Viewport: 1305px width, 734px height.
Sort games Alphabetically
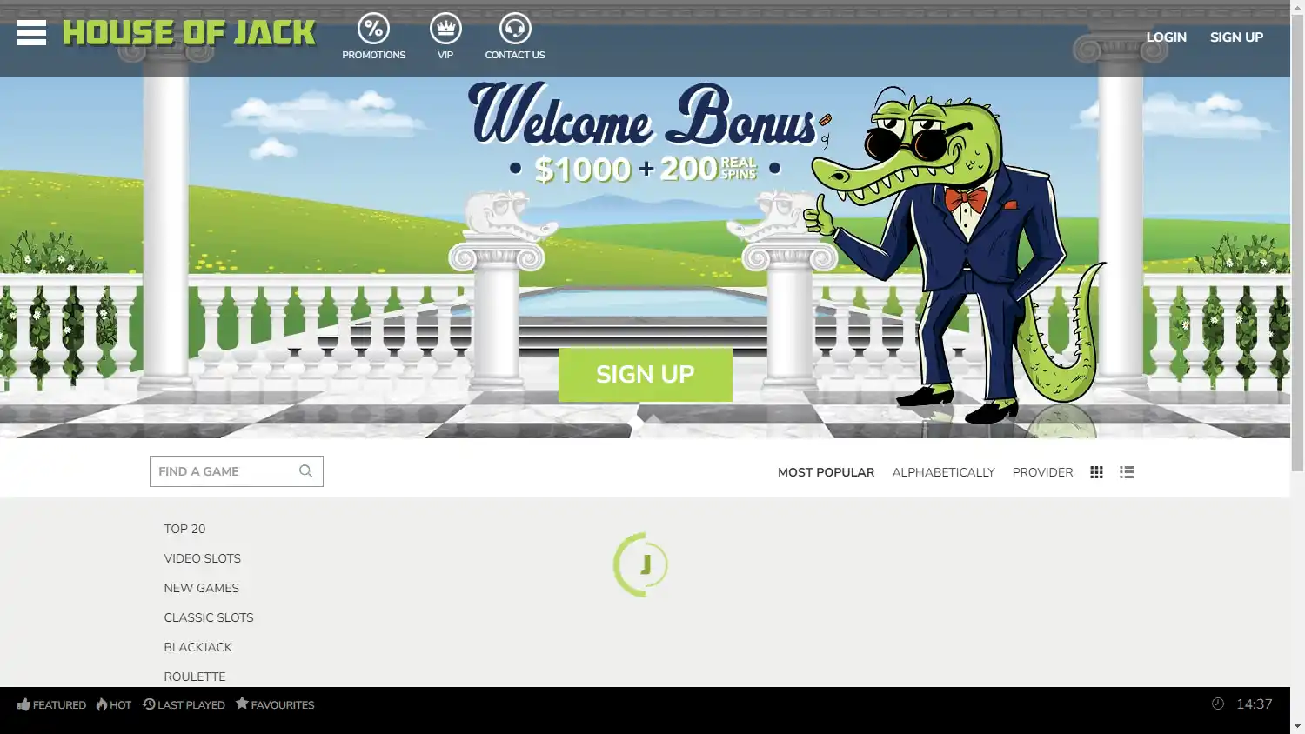tap(943, 472)
